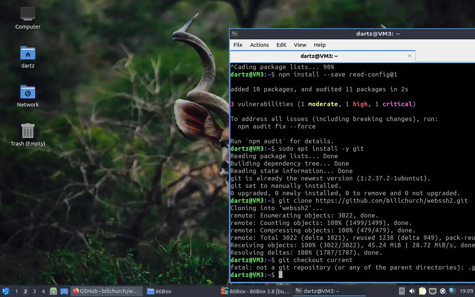This screenshot has height=297, width=475.
Task: Open the volume control tray icon
Action: (x=412, y=291)
